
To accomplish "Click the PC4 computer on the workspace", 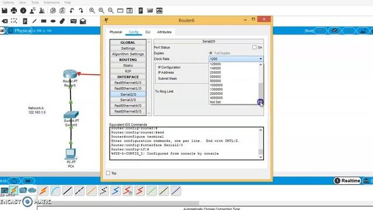I will (x=71, y=154).
